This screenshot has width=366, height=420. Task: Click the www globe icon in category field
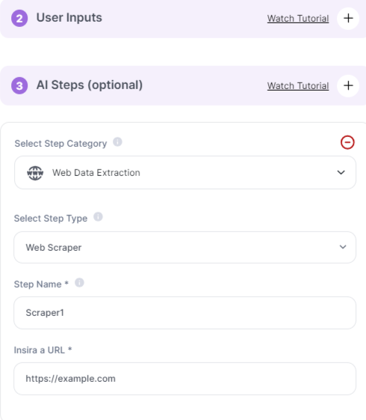(x=35, y=173)
